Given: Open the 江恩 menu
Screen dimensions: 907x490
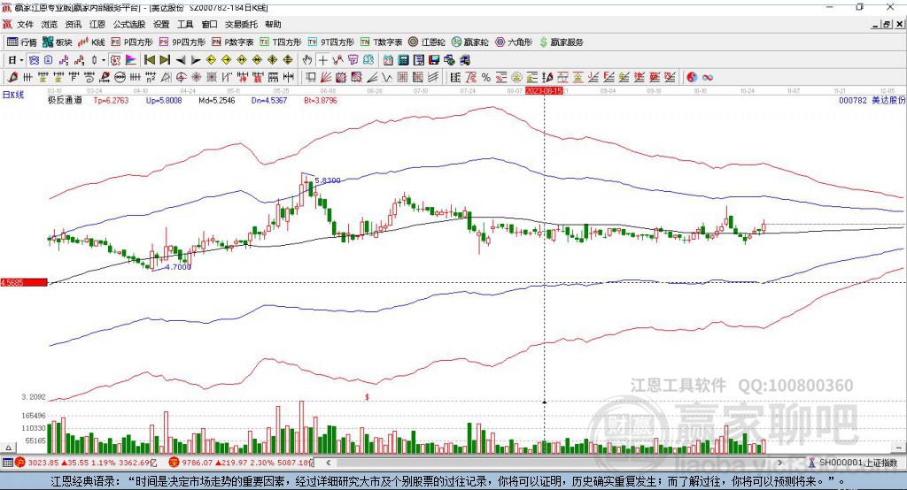Looking at the screenshot, I should point(97,24).
